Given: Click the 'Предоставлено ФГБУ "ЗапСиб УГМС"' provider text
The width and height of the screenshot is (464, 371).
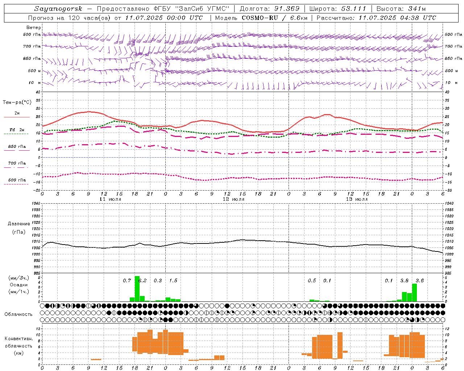Looking at the screenshot, I should click(x=163, y=9).
